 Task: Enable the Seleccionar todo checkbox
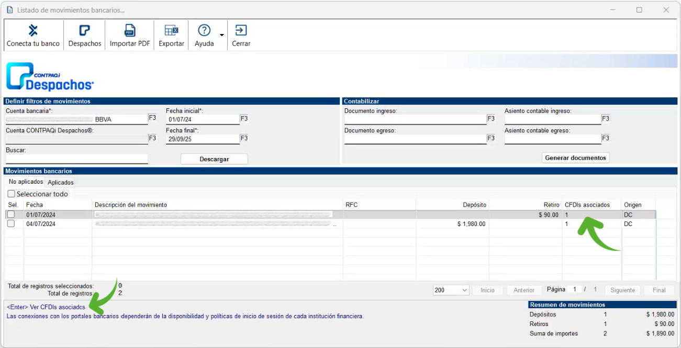tap(12, 194)
